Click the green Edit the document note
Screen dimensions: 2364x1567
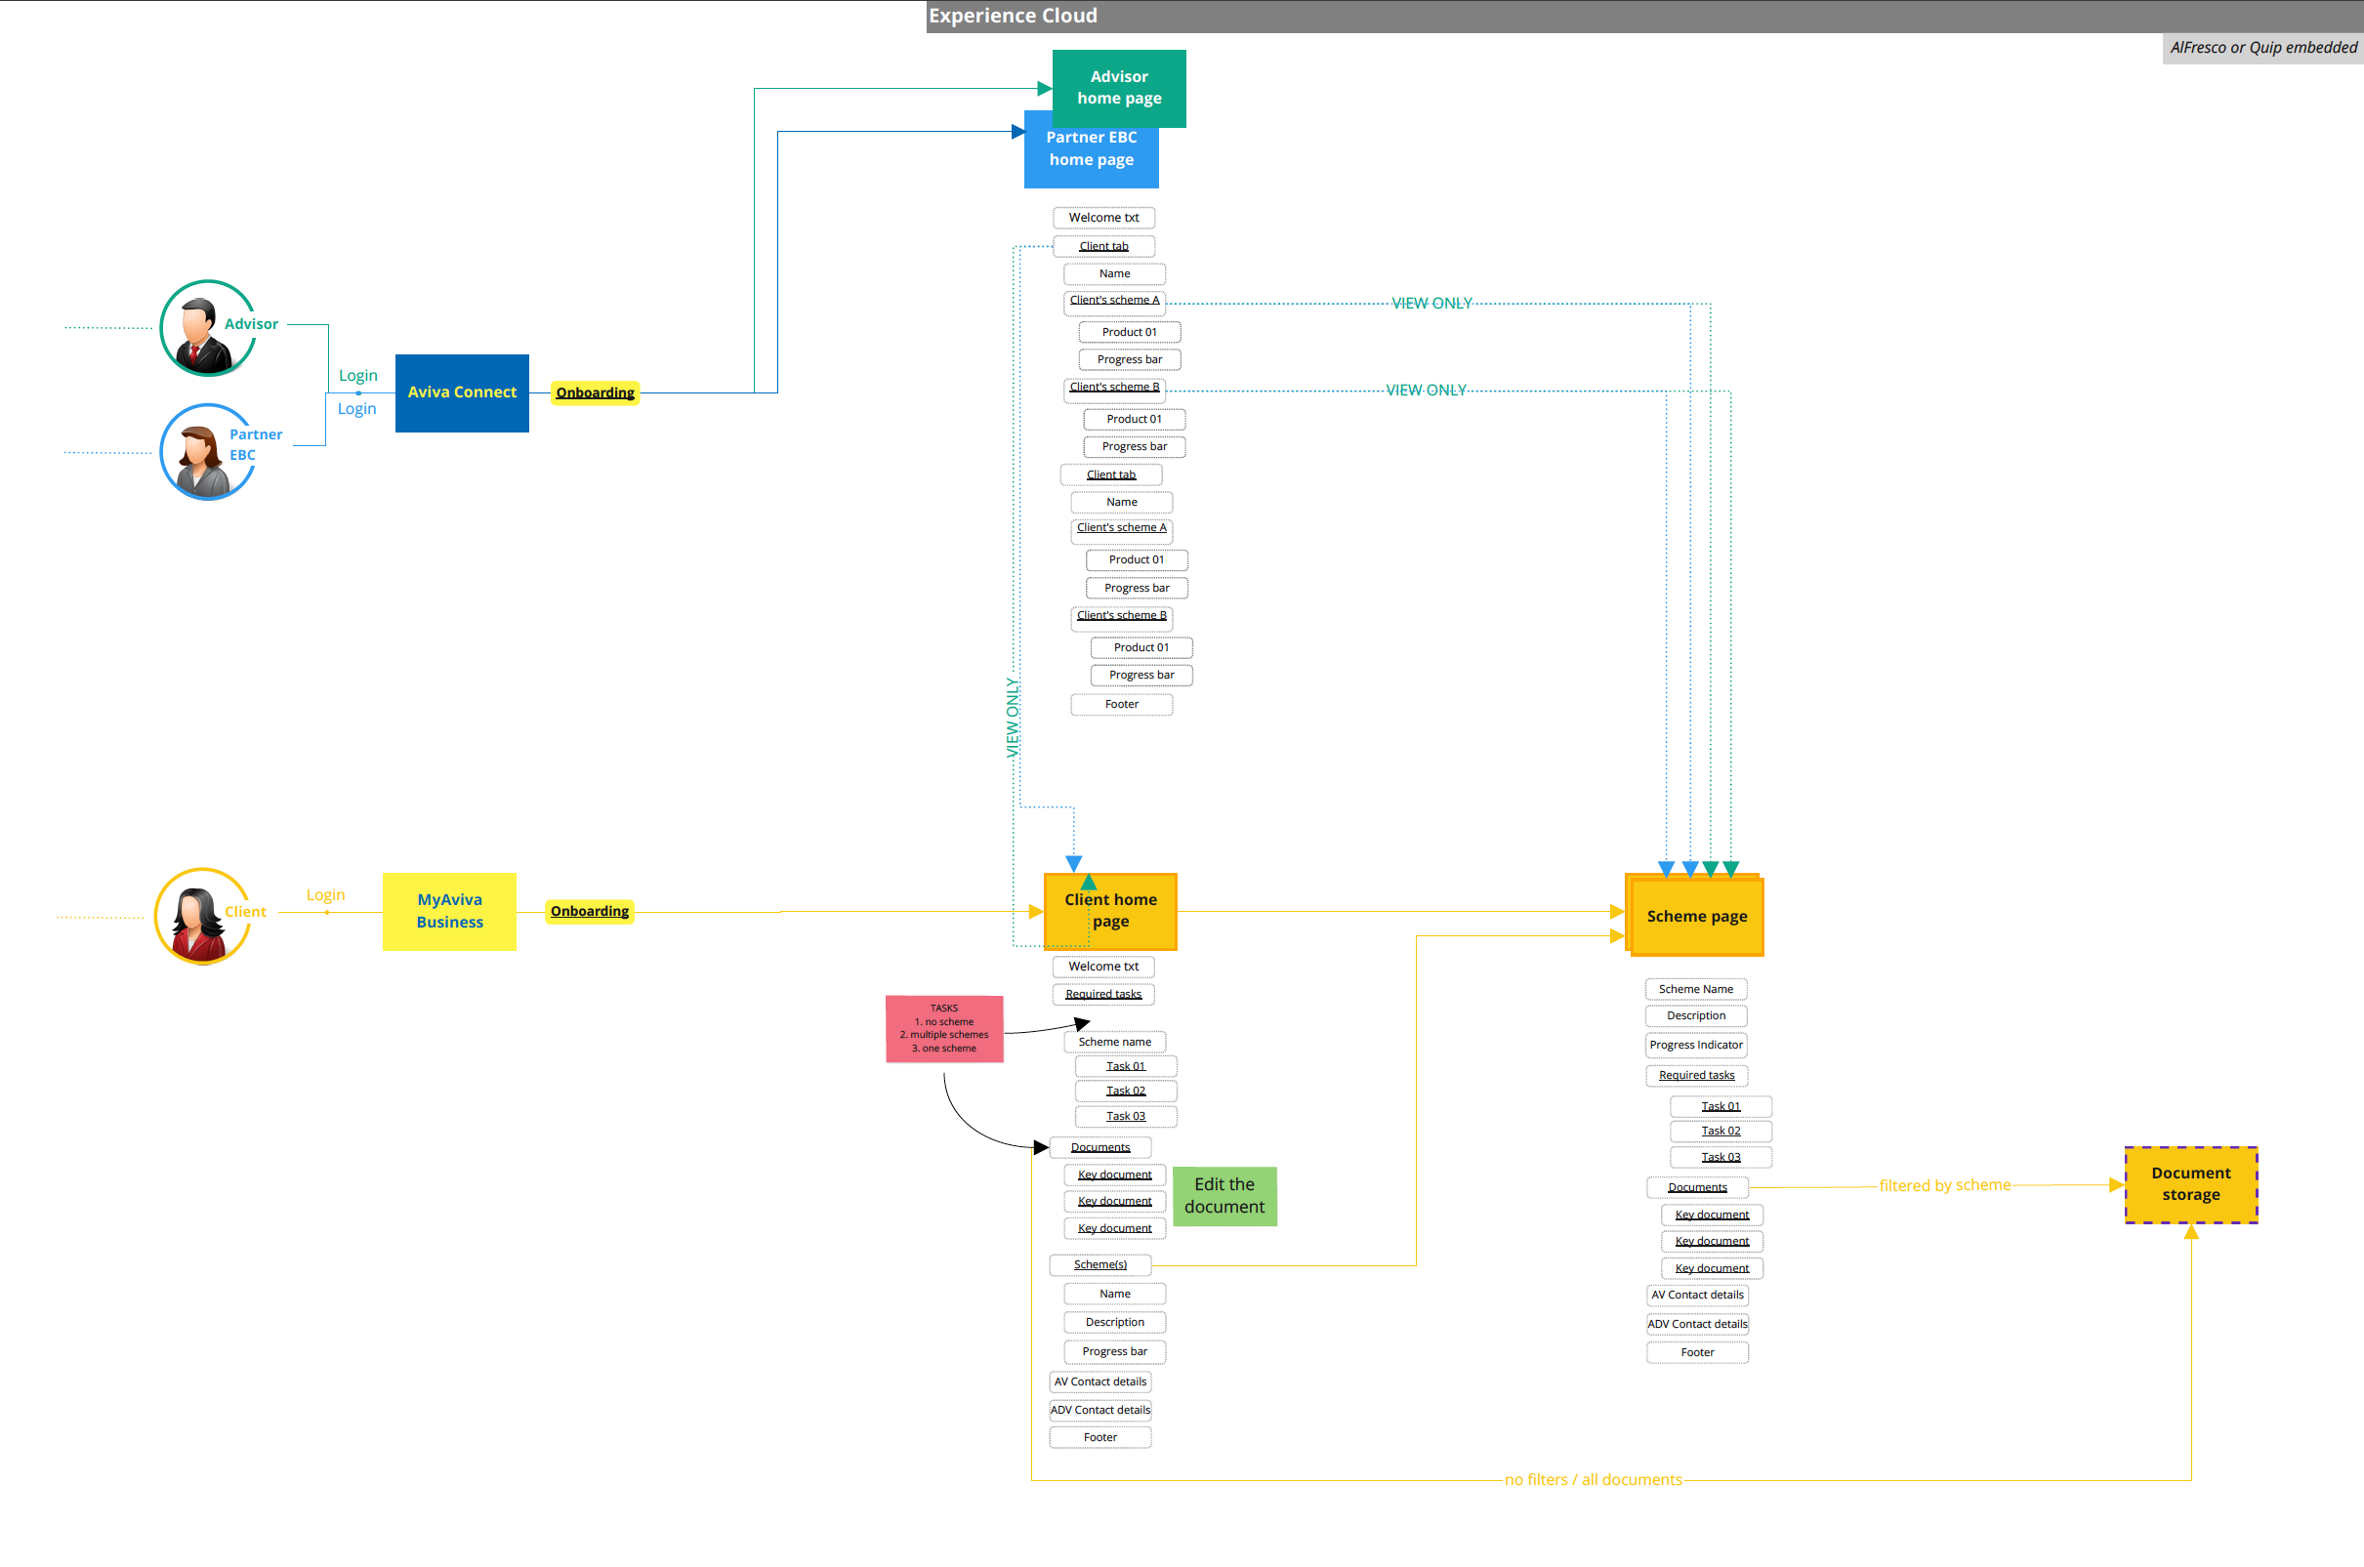tap(1223, 1195)
